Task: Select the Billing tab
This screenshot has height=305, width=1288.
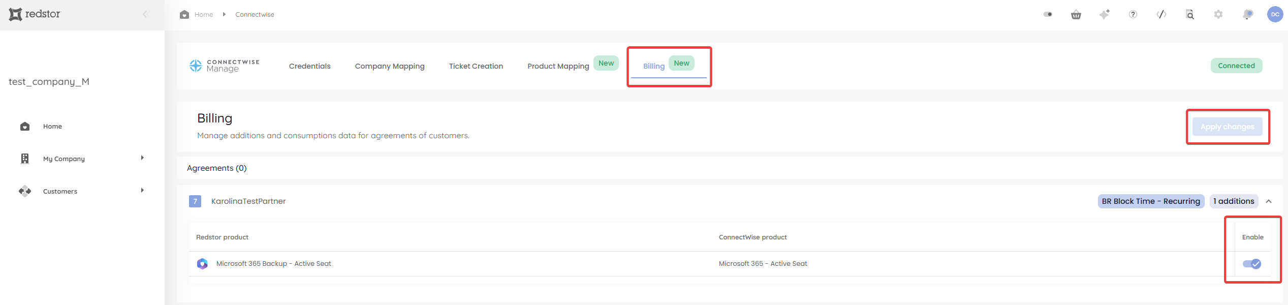Action: (x=654, y=66)
